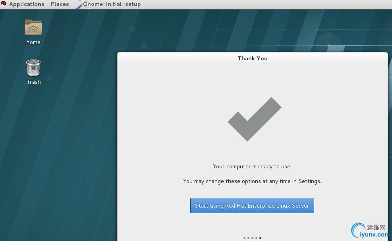Viewport: 392px width, 241px height.
Task: Select the home folder desktop icon
Action: point(33,27)
